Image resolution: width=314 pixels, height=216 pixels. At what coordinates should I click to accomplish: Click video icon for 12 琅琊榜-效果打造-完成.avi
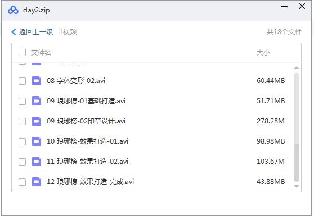37,182
